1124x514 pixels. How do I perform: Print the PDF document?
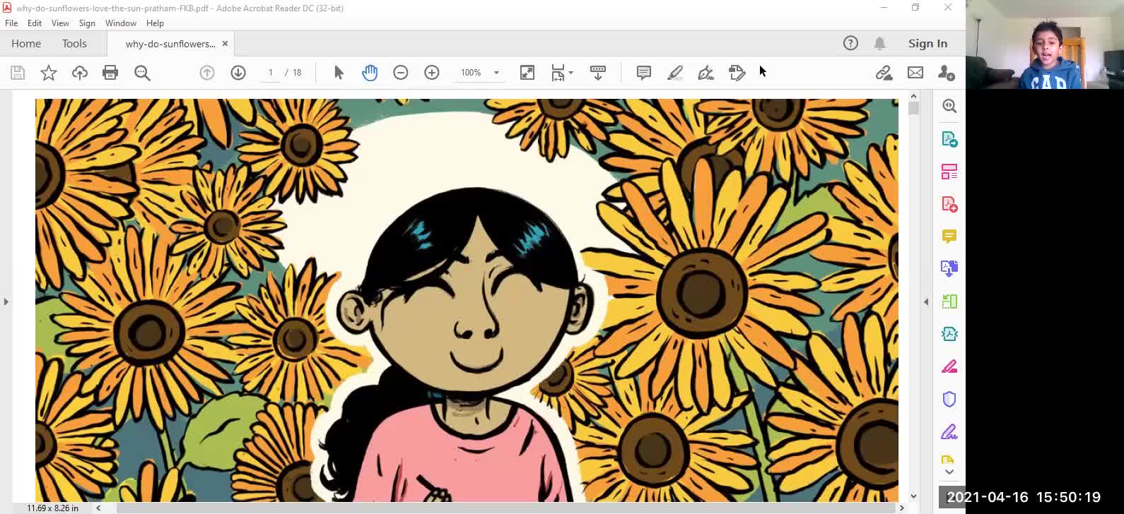(110, 73)
